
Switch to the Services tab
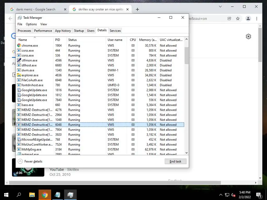point(115,31)
